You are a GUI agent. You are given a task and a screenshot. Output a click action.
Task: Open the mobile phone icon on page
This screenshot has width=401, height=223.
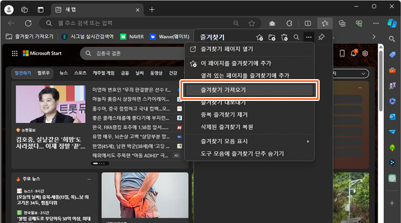tap(342, 54)
